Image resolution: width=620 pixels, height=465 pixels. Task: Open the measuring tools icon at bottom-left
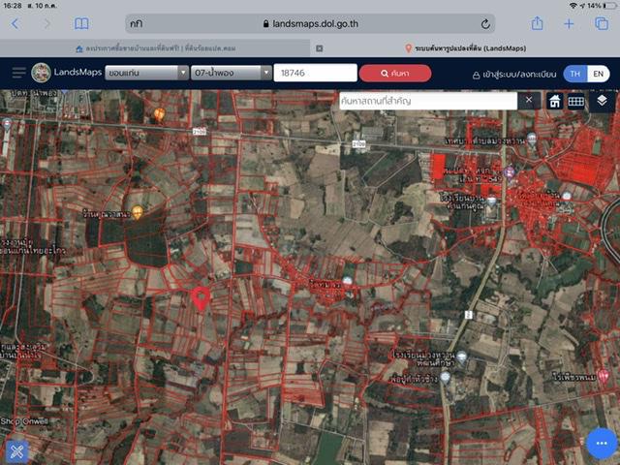coord(17,451)
